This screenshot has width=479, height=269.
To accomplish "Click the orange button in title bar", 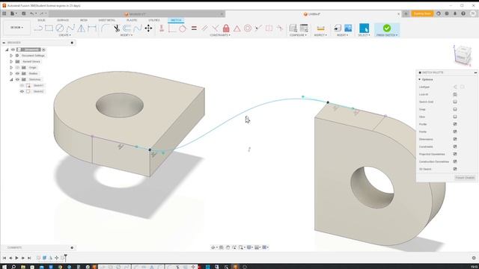I will click(422, 13).
